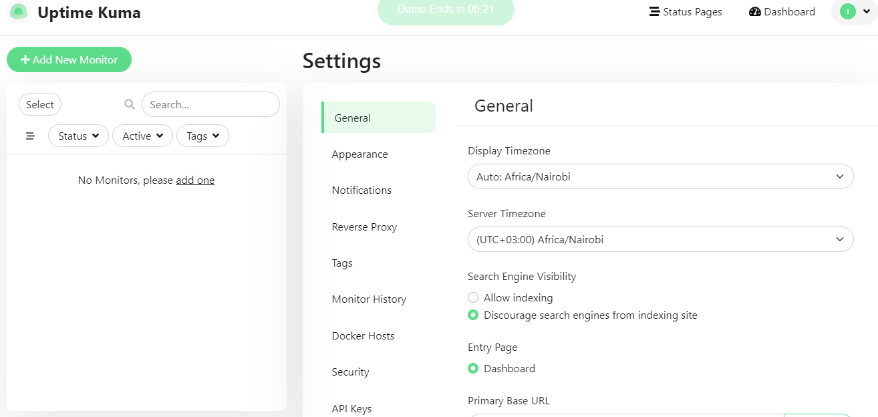Open the Reverse Proxy settings
This screenshot has width=878, height=417.
tap(364, 227)
